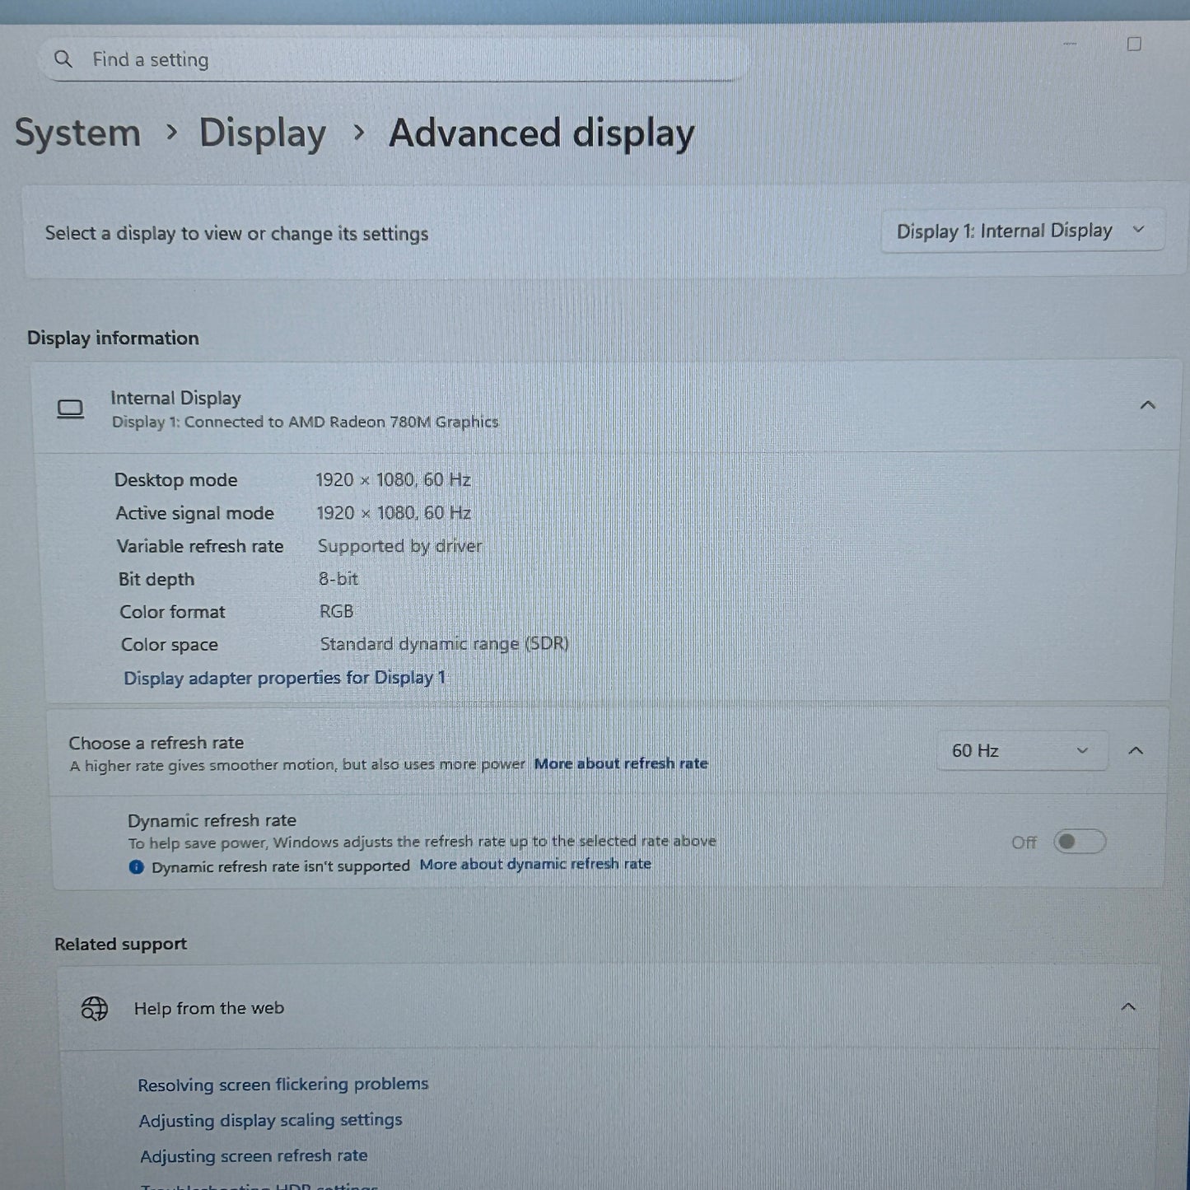This screenshot has height=1190, width=1190.
Task: Collapse the Internal Display information section
Action: 1146,404
